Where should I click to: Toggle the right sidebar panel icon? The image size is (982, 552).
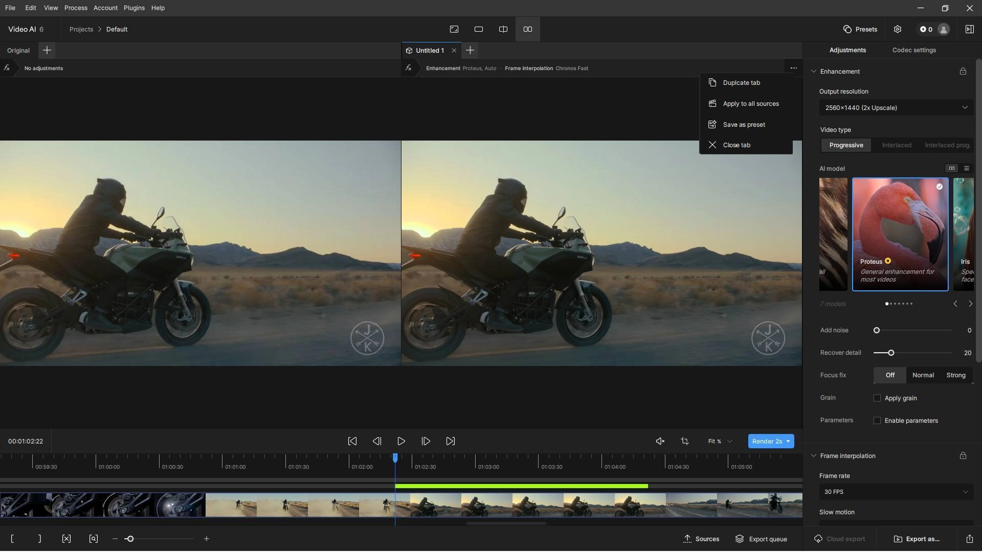pyautogui.click(x=969, y=29)
